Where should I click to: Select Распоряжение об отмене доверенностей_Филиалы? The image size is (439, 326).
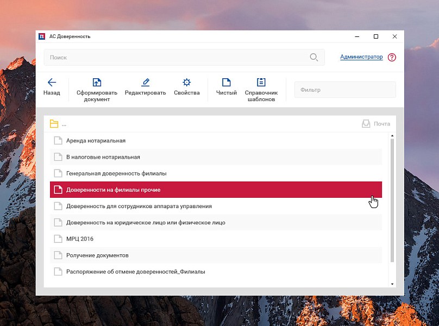216,272
